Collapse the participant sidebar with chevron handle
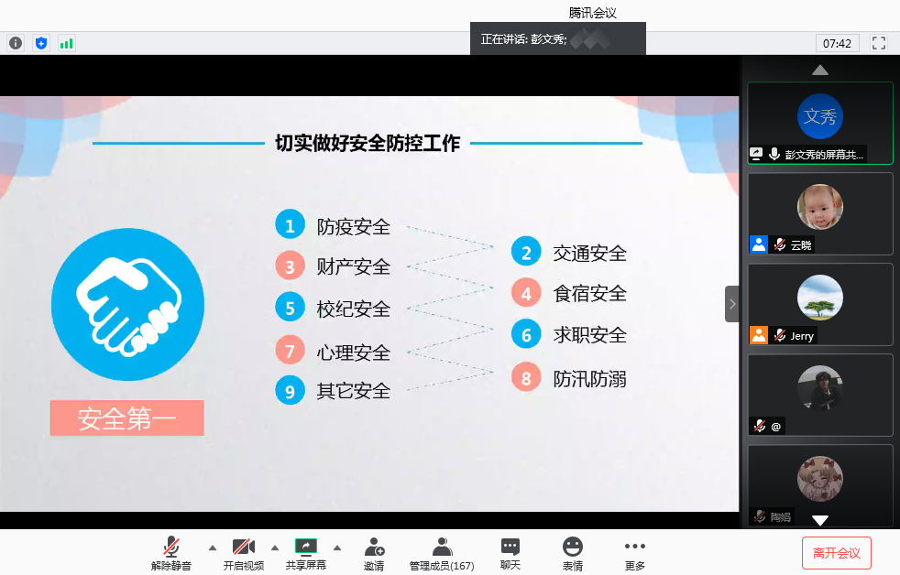This screenshot has height=575, width=900. pos(731,304)
